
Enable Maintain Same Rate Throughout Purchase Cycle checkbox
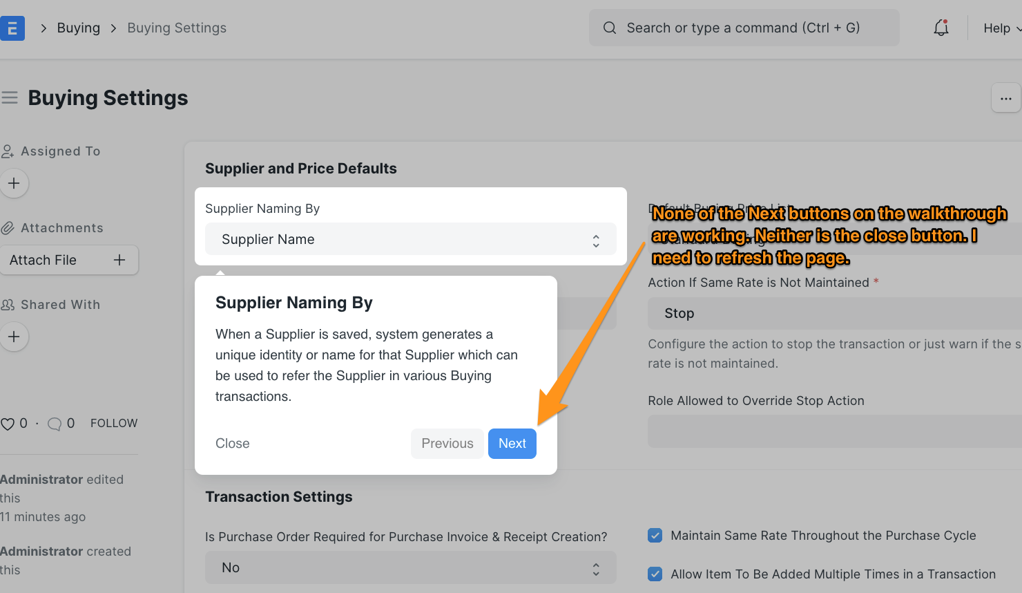pyautogui.click(x=655, y=536)
